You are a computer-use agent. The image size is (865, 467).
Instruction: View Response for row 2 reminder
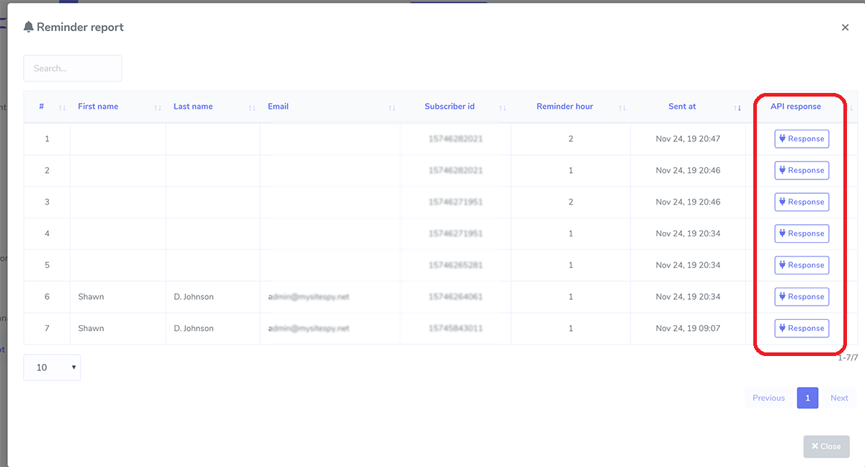(802, 171)
